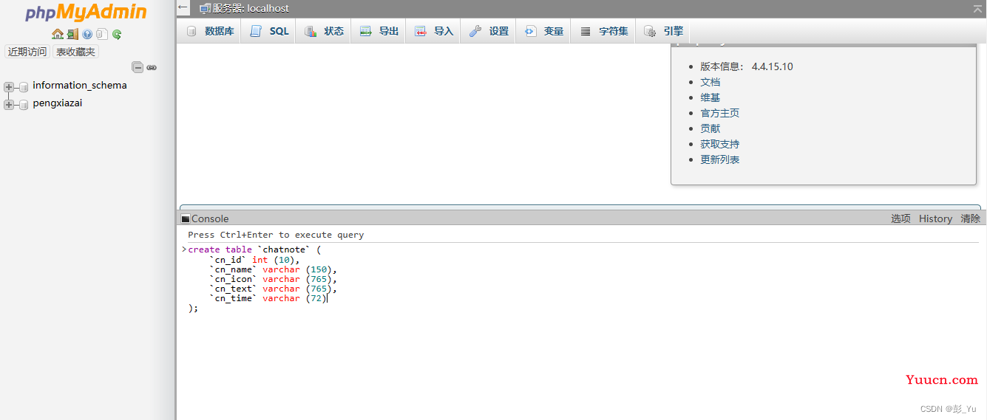This screenshot has height=420, width=987.
Task: Toggle link with main panel icon
Action: tap(152, 67)
